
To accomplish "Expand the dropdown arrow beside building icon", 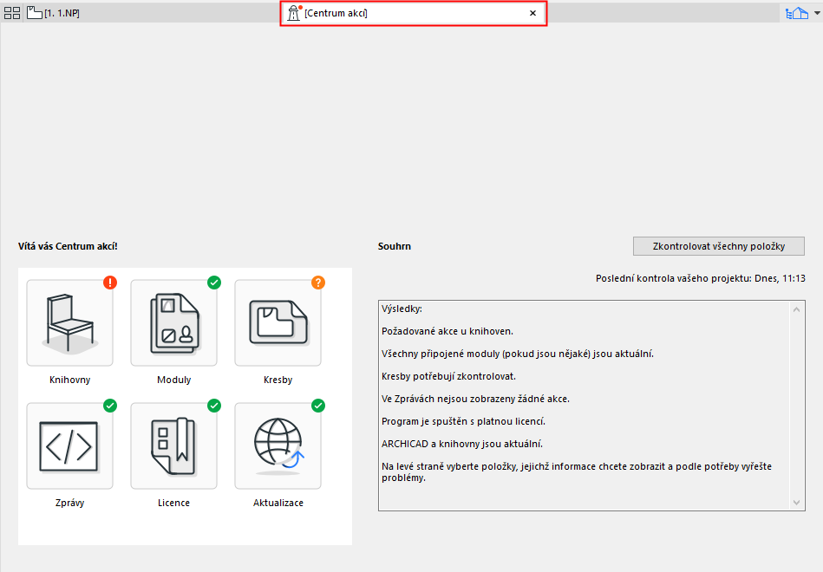I will coord(817,14).
